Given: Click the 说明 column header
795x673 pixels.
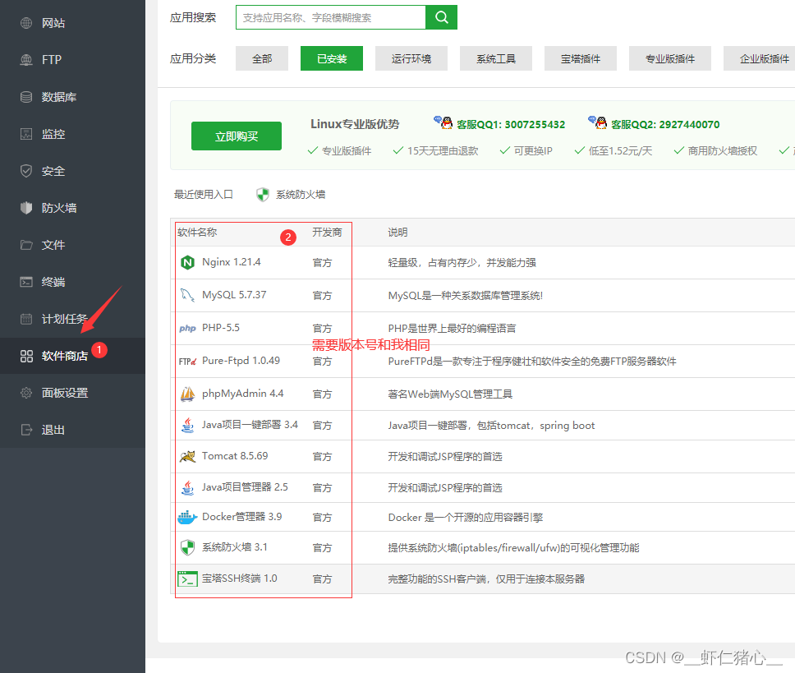Looking at the screenshot, I should [x=397, y=233].
